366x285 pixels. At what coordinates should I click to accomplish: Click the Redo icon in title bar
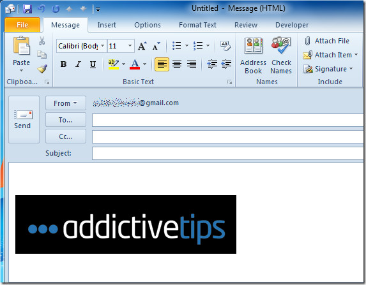point(56,9)
